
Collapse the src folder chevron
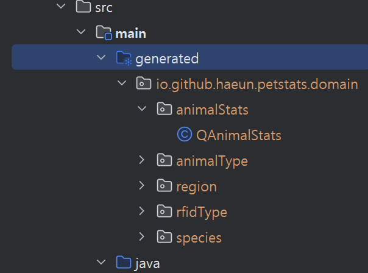61,6
